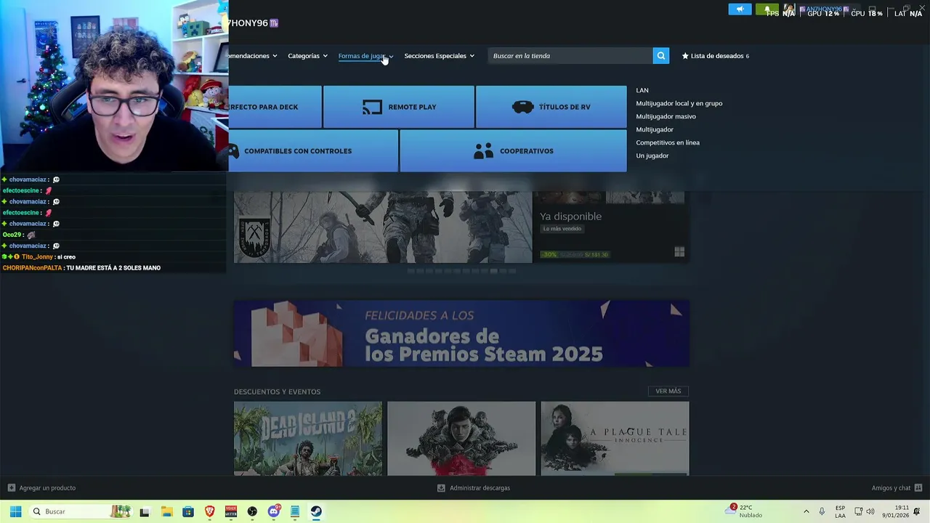Open the volume speaker tray icon
Image resolution: width=930 pixels, height=523 pixels.
pyautogui.click(x=870, y=511)
